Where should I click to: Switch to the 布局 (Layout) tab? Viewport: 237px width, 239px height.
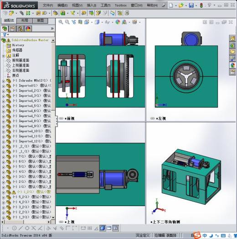click(x=25, y=21)
